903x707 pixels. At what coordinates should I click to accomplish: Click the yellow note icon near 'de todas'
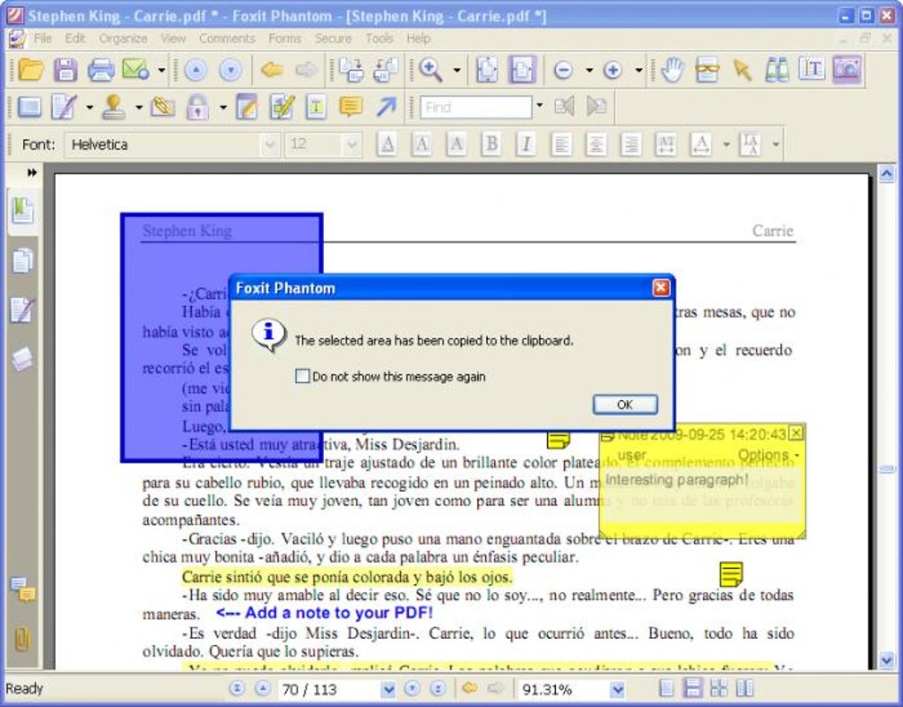730,574
